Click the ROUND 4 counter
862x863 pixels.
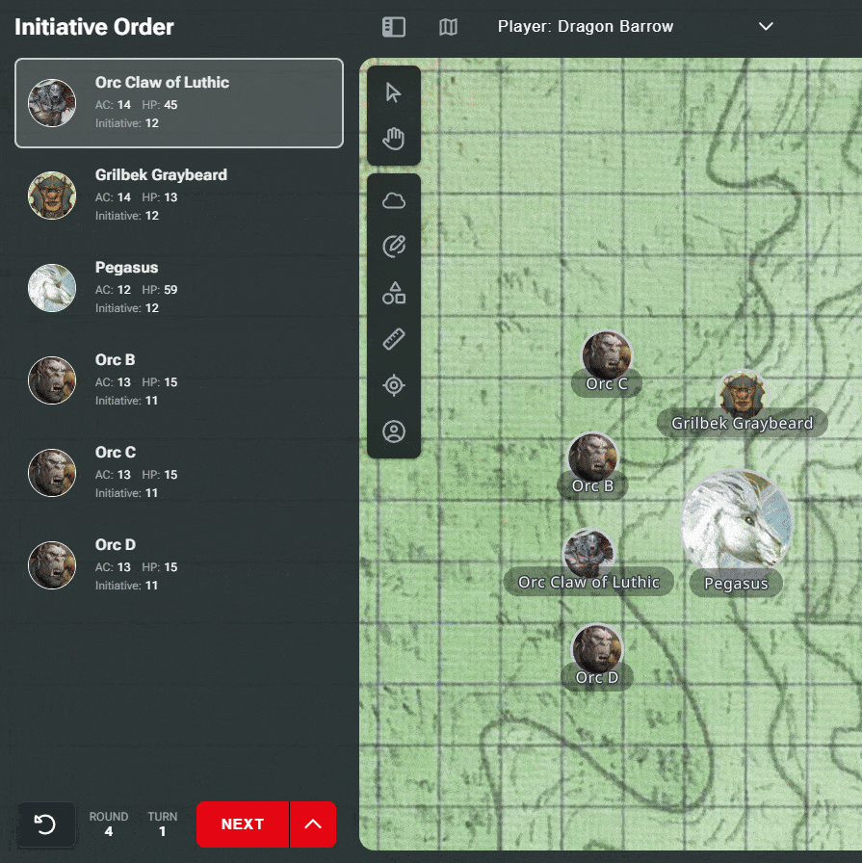coord(109,824)
